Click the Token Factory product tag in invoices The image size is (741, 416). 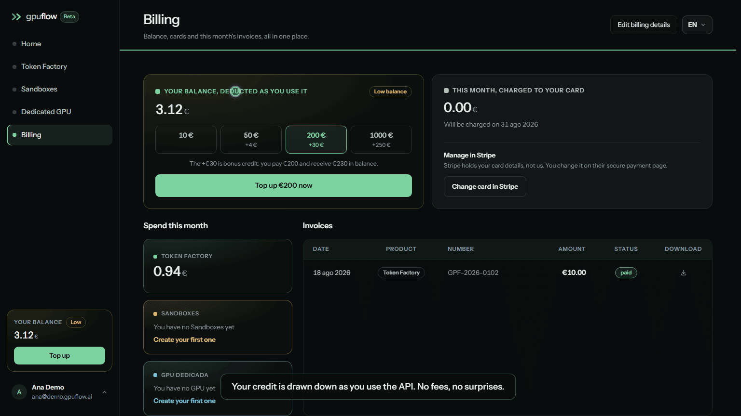[401, 273]
